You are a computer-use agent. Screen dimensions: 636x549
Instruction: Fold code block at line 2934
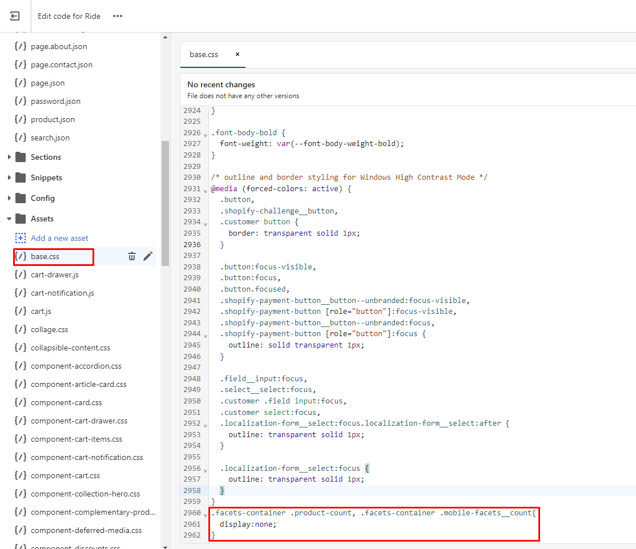205,223
